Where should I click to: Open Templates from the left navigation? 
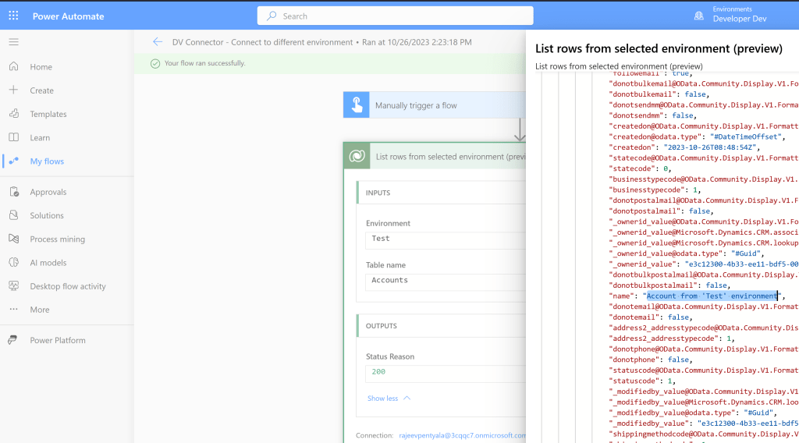(x=48, y=114)
